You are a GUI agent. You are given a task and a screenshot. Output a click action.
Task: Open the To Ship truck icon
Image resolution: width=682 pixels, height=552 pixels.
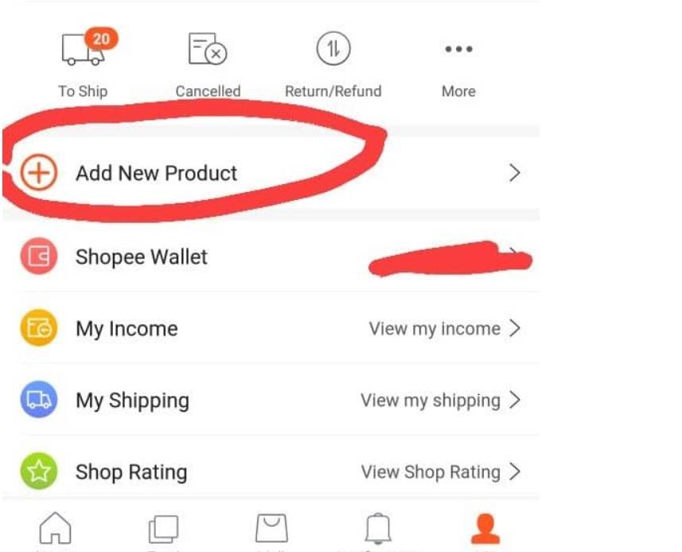pos(84,49)
